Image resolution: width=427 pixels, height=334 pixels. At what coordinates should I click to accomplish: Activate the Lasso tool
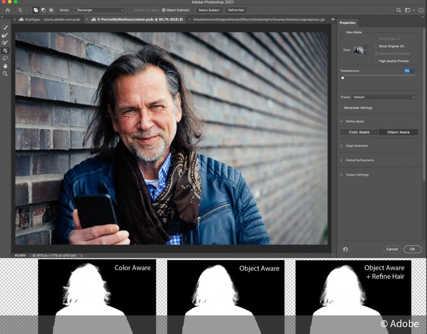pyautogui.click(x=5, y=58)
